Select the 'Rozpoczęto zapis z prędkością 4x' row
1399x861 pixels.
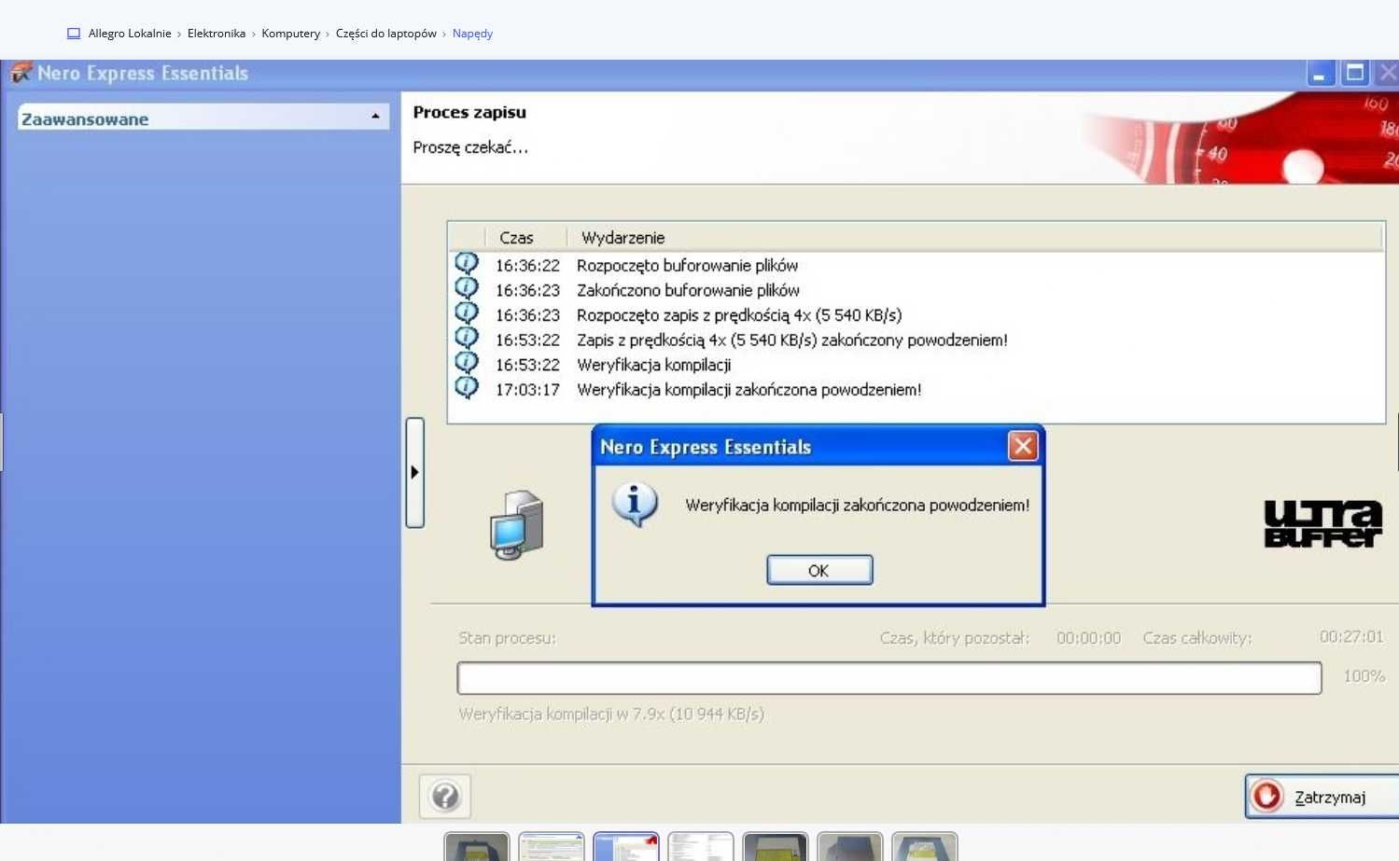coord(916,315)
